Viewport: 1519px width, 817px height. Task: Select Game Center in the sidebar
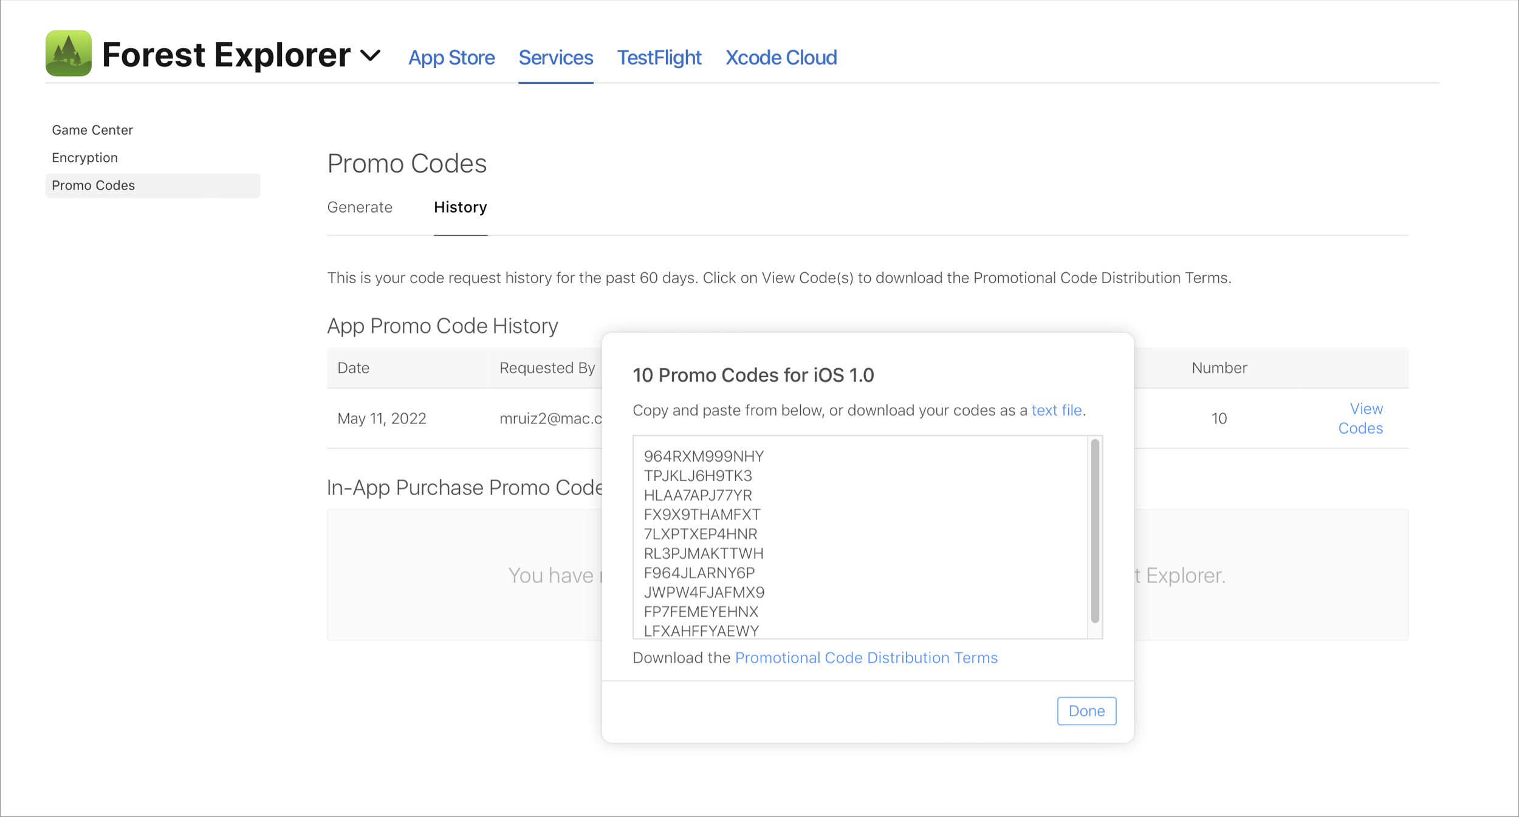tap(92, 130)
